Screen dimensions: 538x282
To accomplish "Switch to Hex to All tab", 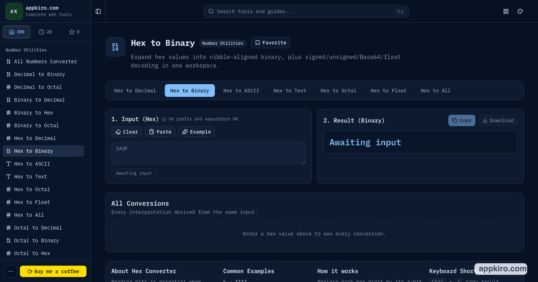I will pos(436,90).
